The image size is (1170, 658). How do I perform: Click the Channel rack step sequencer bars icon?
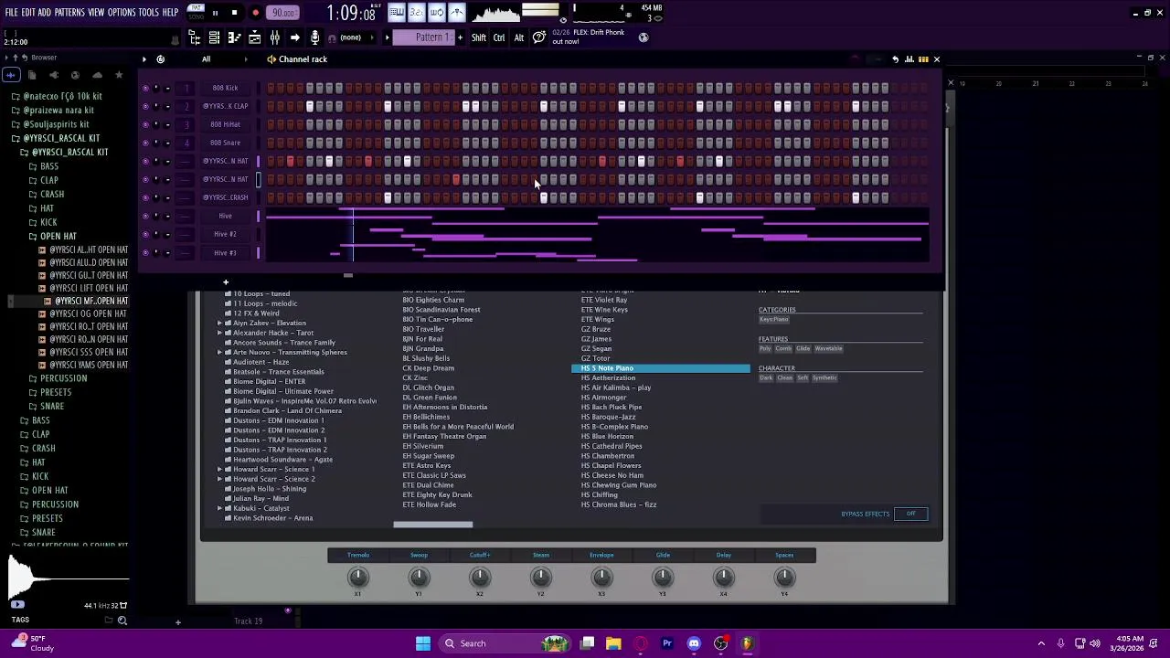pos(923,59)
